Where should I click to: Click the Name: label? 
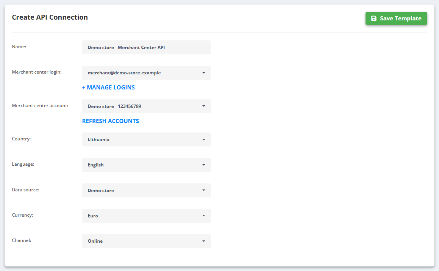[x=19, y=46]
